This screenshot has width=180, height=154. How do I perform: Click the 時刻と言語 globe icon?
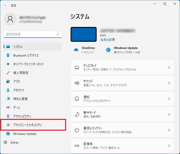click(8, 99)
